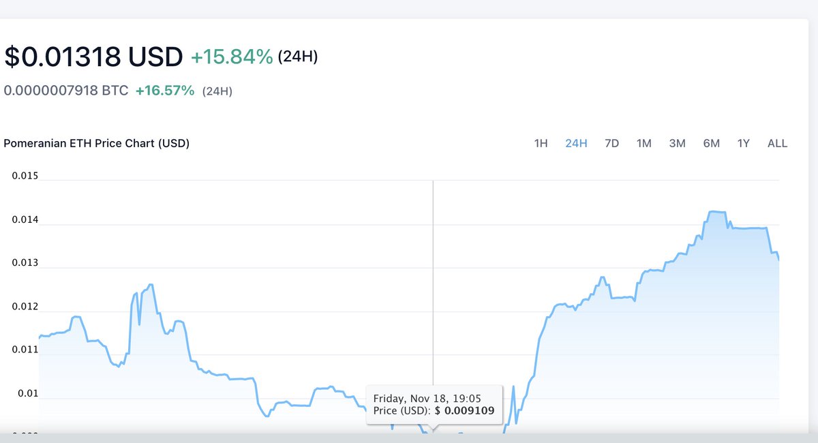View the 3M chart period
The height and width of the screenshot is (443, 818).
click(x=677, y=143)
